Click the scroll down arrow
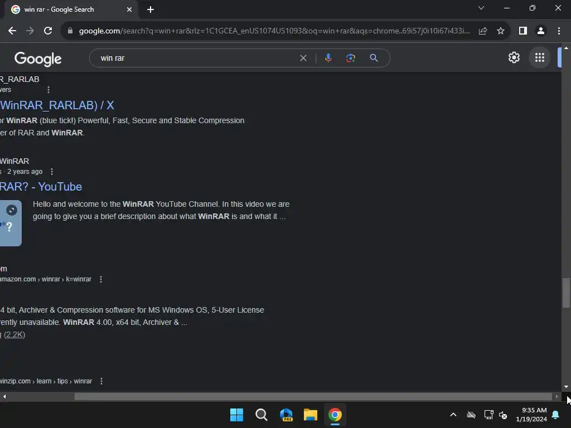Image resolution: width=571 pixels, height=428 pixels. pos(566,387)
